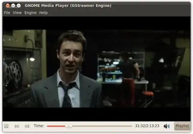Open the Help menu
This screenshot has height=134, width=193.
coord(44,12)
